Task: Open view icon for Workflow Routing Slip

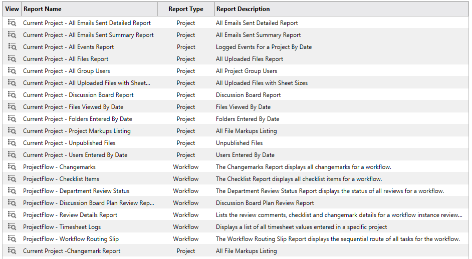Action: (12, 239)
